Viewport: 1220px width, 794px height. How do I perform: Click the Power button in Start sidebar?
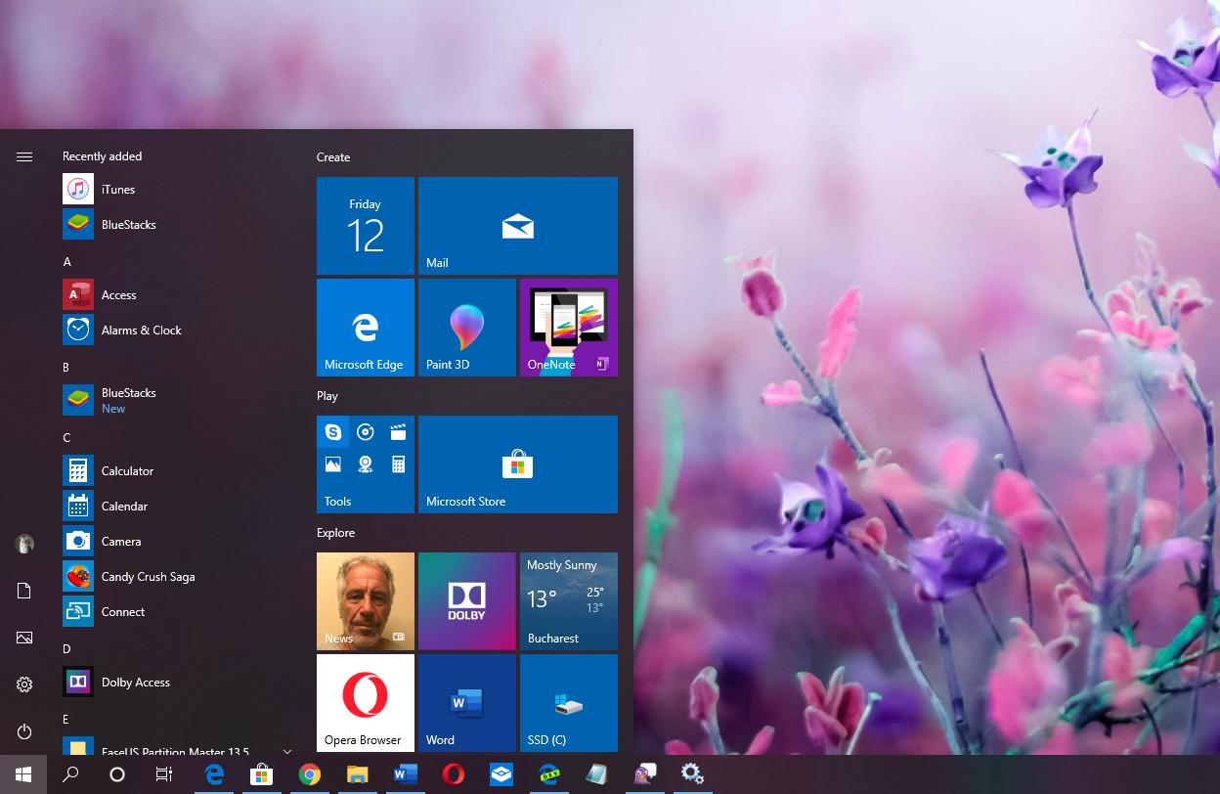(24, 731)
